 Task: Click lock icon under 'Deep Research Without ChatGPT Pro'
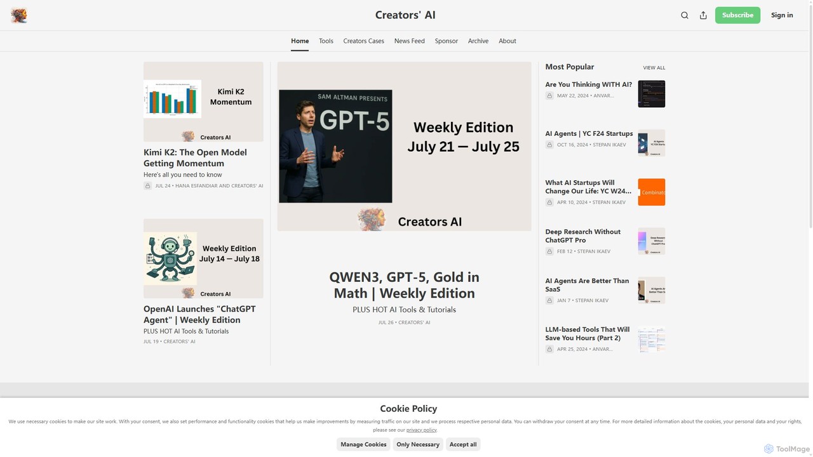coord(549,251)
